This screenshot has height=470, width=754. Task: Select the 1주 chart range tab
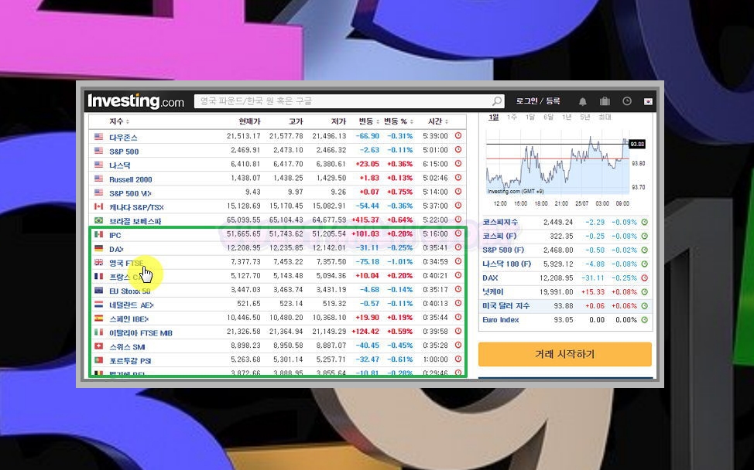512,117
